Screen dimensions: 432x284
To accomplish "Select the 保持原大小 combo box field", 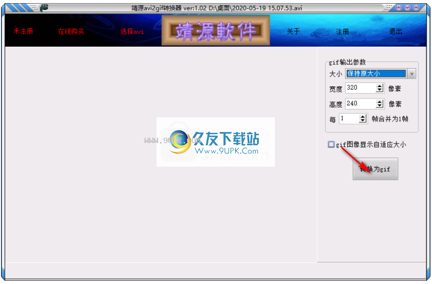I will [x=376, y=73].
